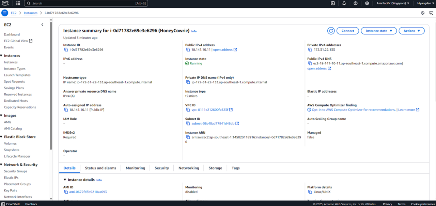Open Feedback in the footer

click(31, 204)
